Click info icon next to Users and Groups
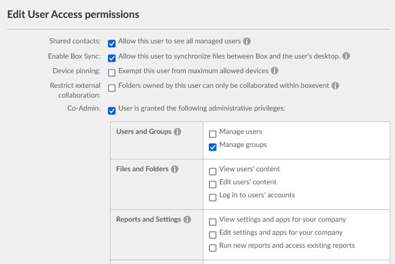The height and width of the screenshot is (264, 395). pos(178,132)
